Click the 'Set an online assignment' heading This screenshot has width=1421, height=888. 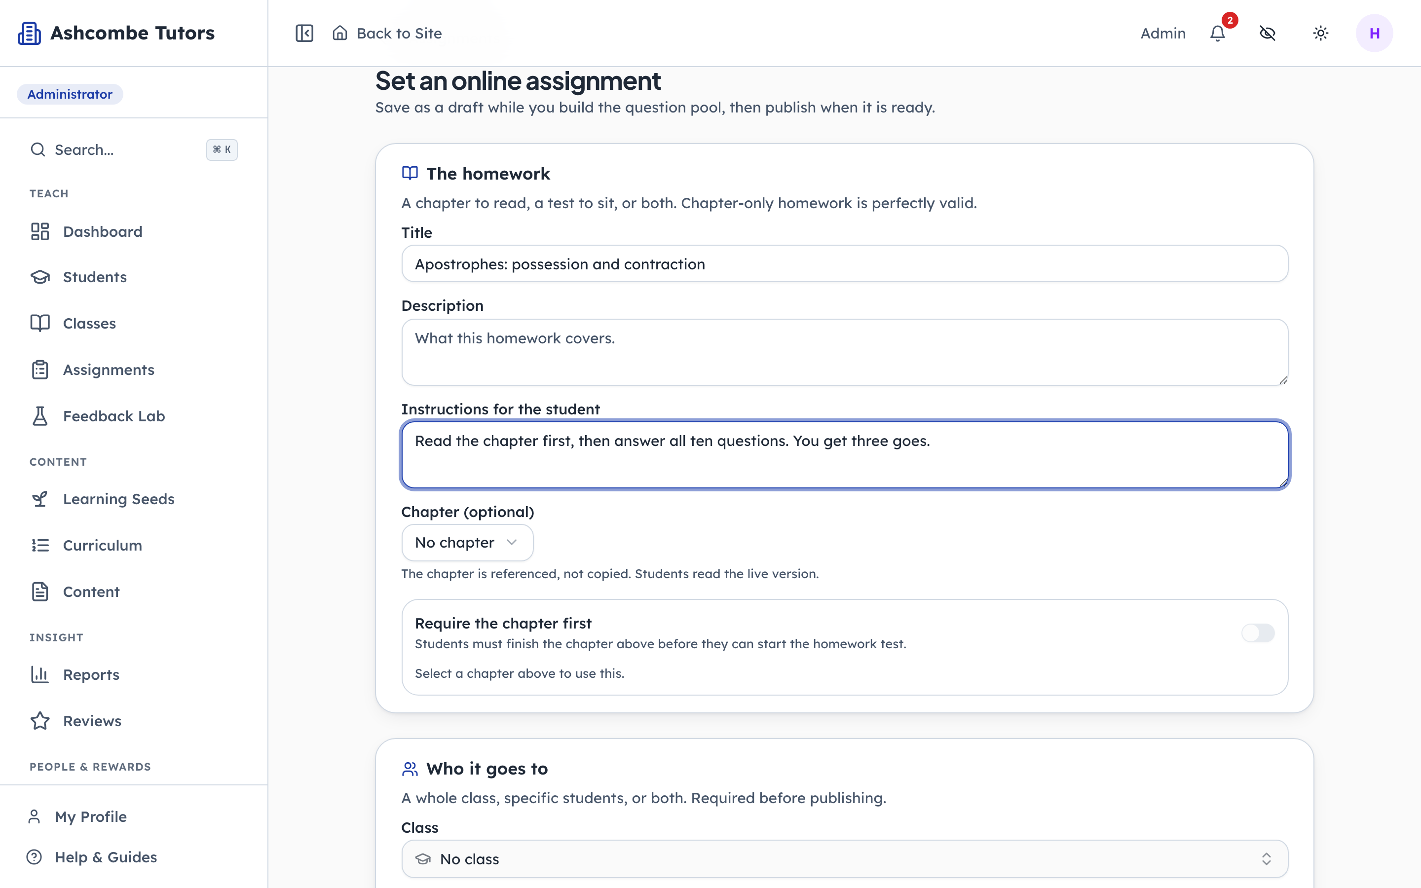(518, 80)
